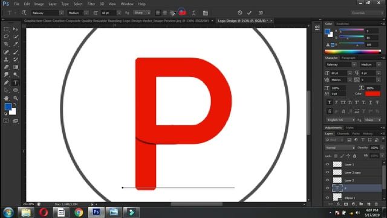
Task: Open Character panel font family dropdown
Action: point(354,65)
